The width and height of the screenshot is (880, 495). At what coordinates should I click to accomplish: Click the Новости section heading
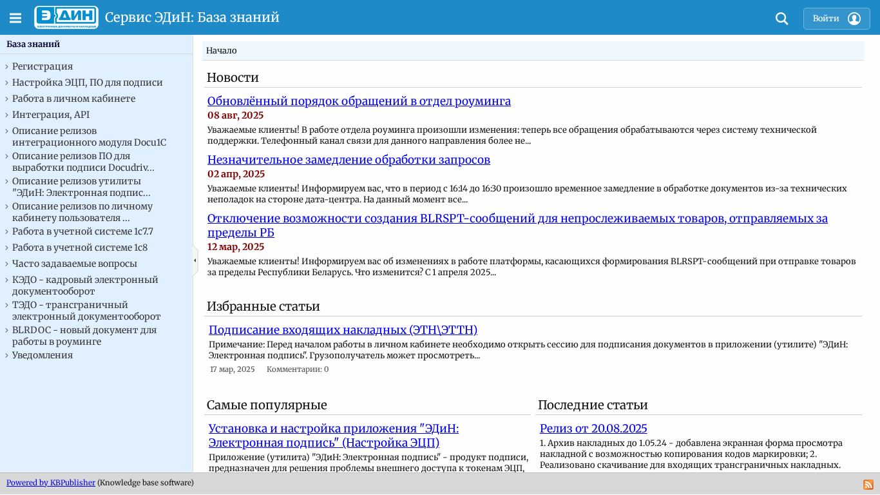233,78
